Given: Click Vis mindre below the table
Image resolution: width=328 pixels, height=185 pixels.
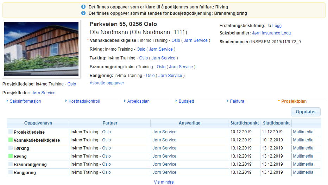Looking at the screenshot, I should (164, 182).
